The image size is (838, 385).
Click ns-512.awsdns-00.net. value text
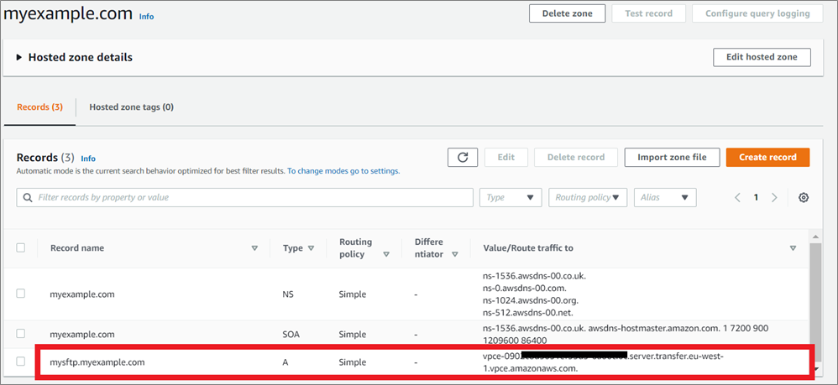(x=528, y=312)
